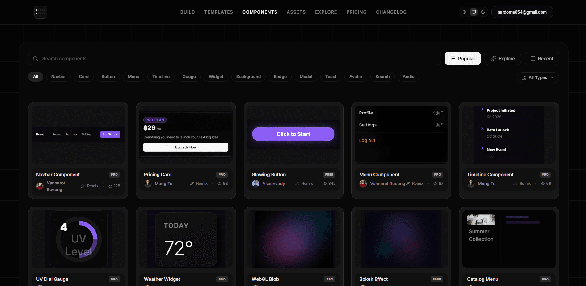
Task: Focus the Search components field
Action: [234, 59]
